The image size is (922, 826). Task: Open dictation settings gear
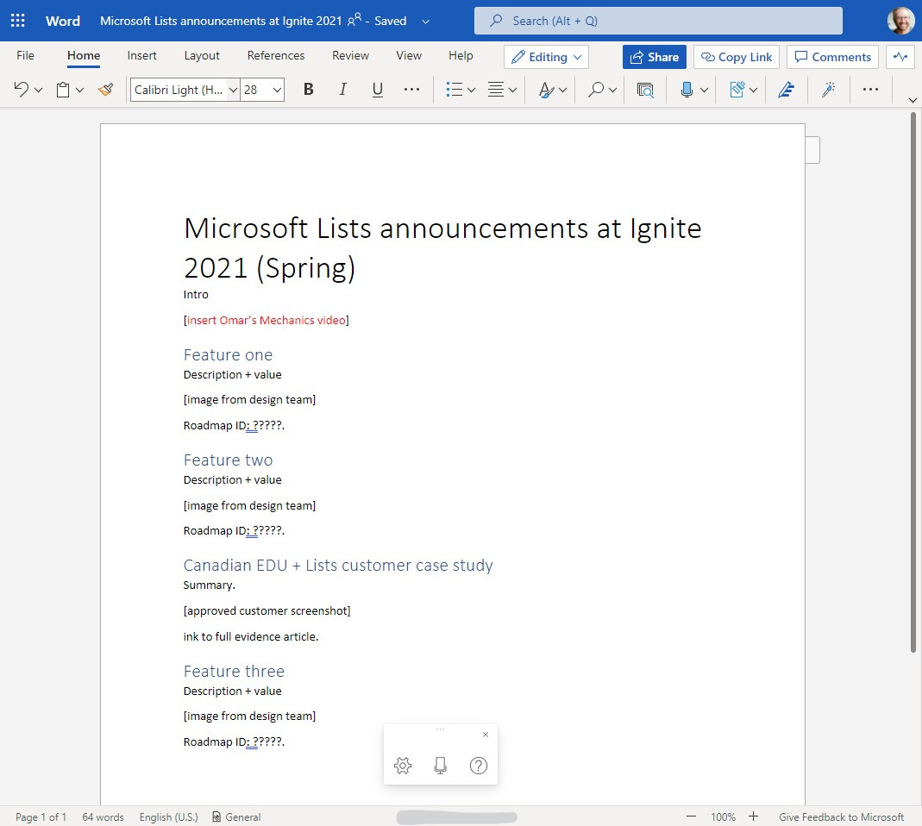403,766
